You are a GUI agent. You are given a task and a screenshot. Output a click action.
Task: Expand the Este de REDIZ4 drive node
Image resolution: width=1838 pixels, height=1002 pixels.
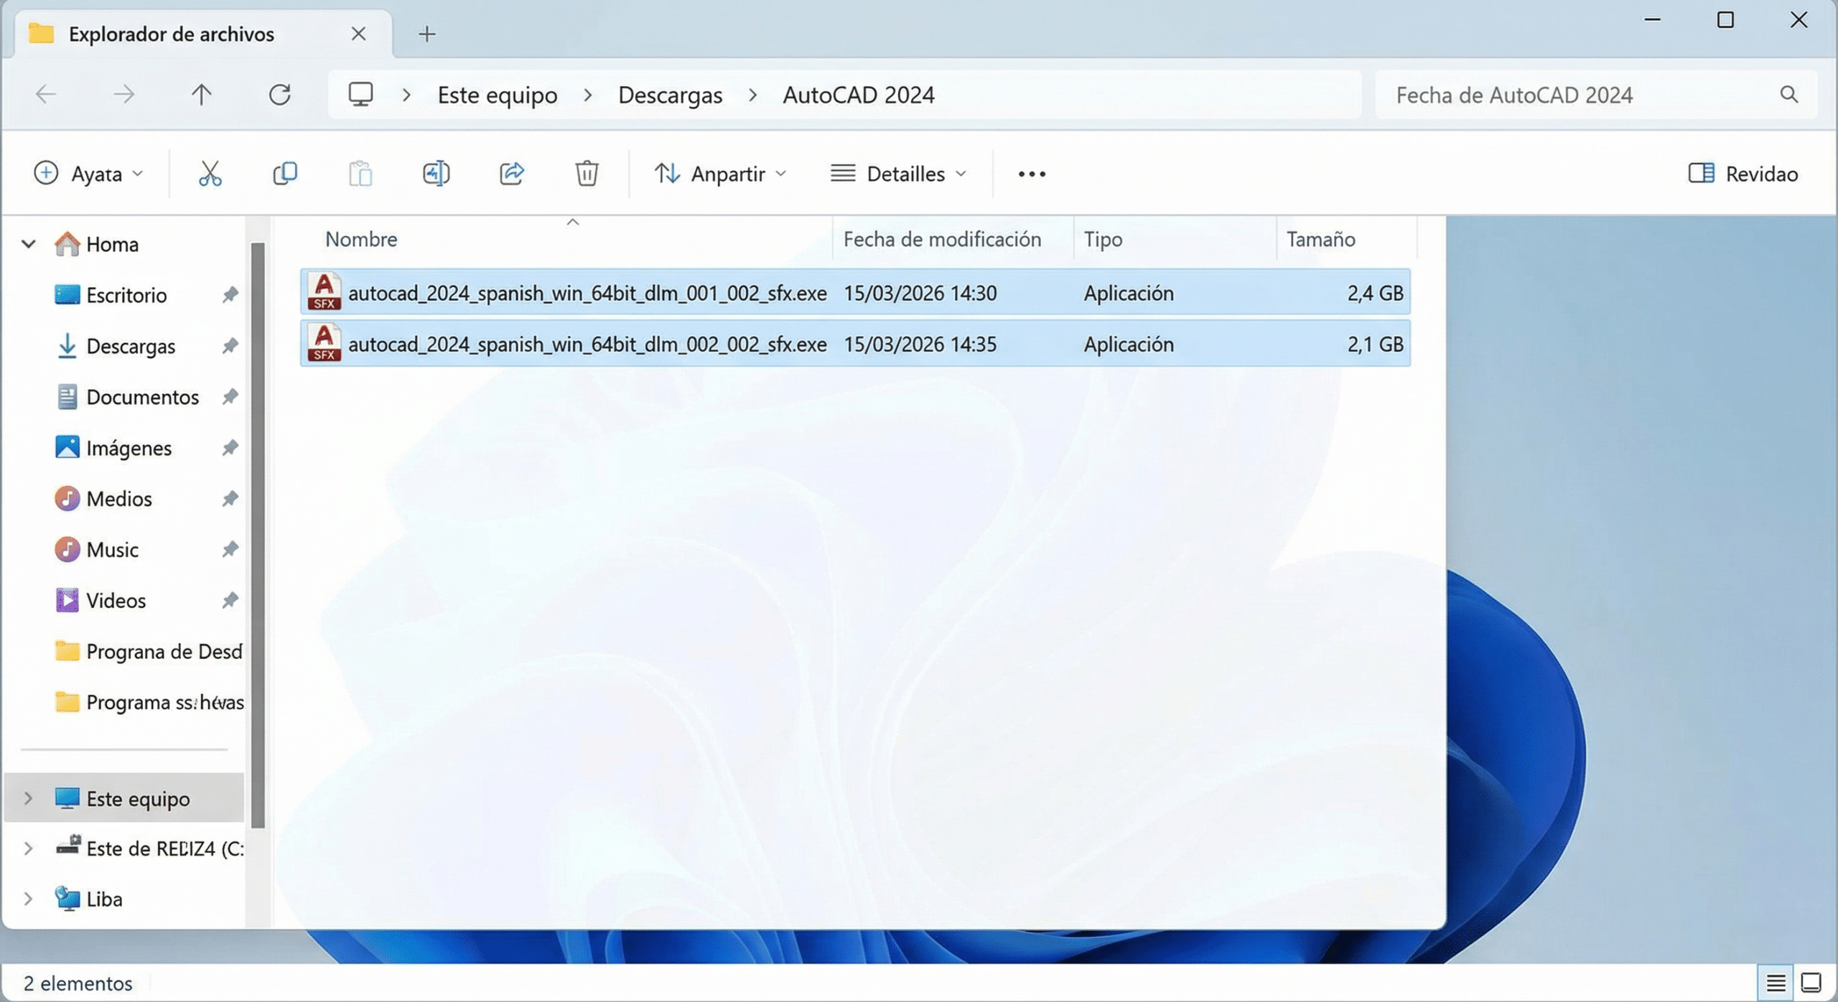point(28,848)
